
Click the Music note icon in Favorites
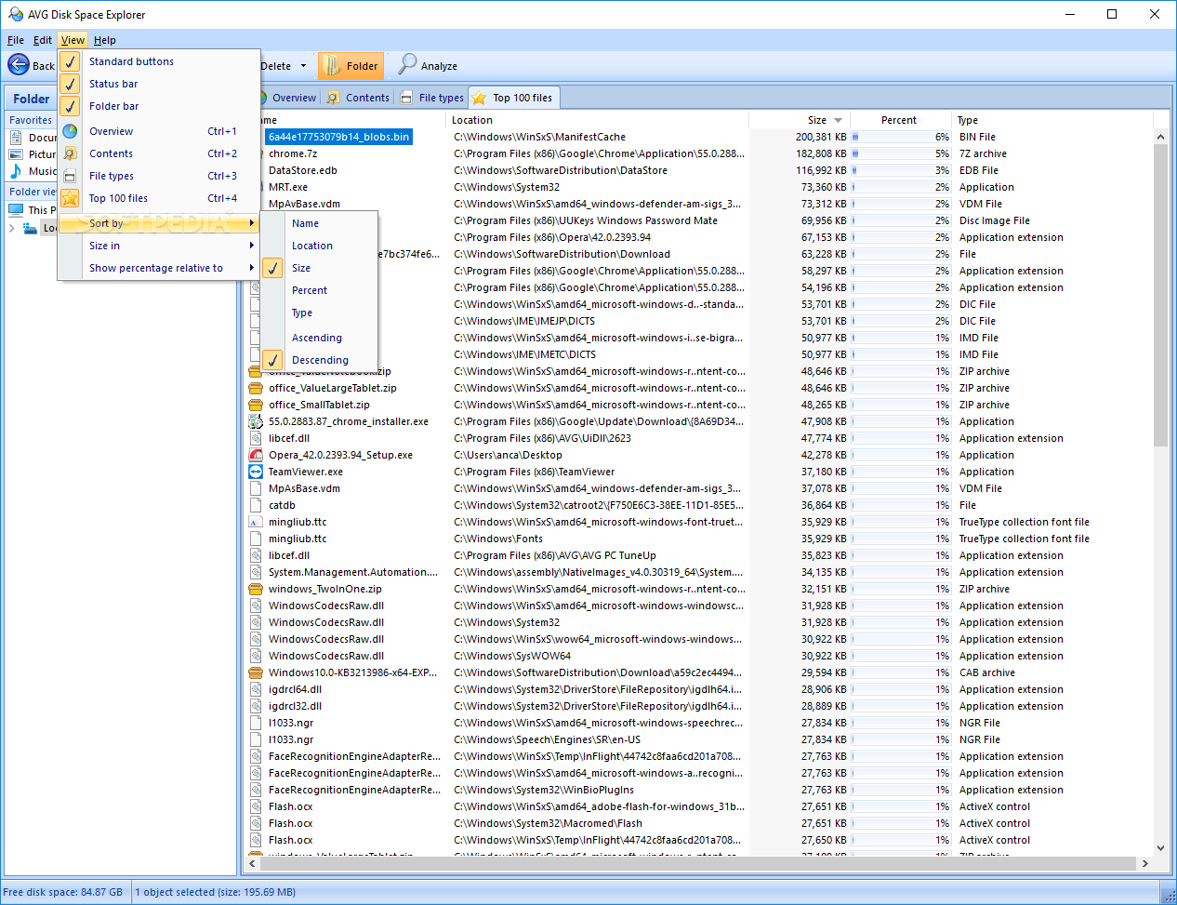tap(16, 170)
